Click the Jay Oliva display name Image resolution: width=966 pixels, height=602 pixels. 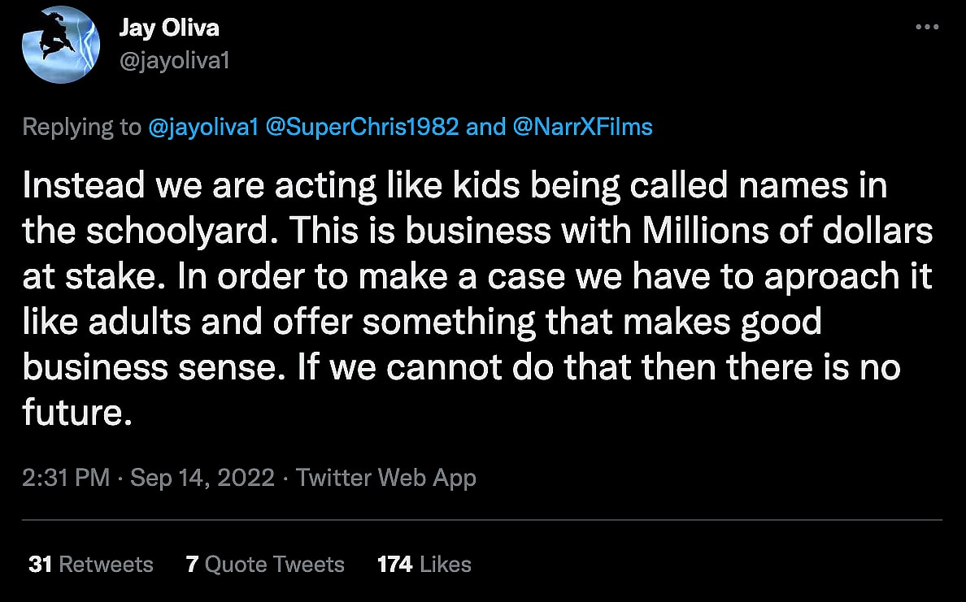(x=169, y=28)
